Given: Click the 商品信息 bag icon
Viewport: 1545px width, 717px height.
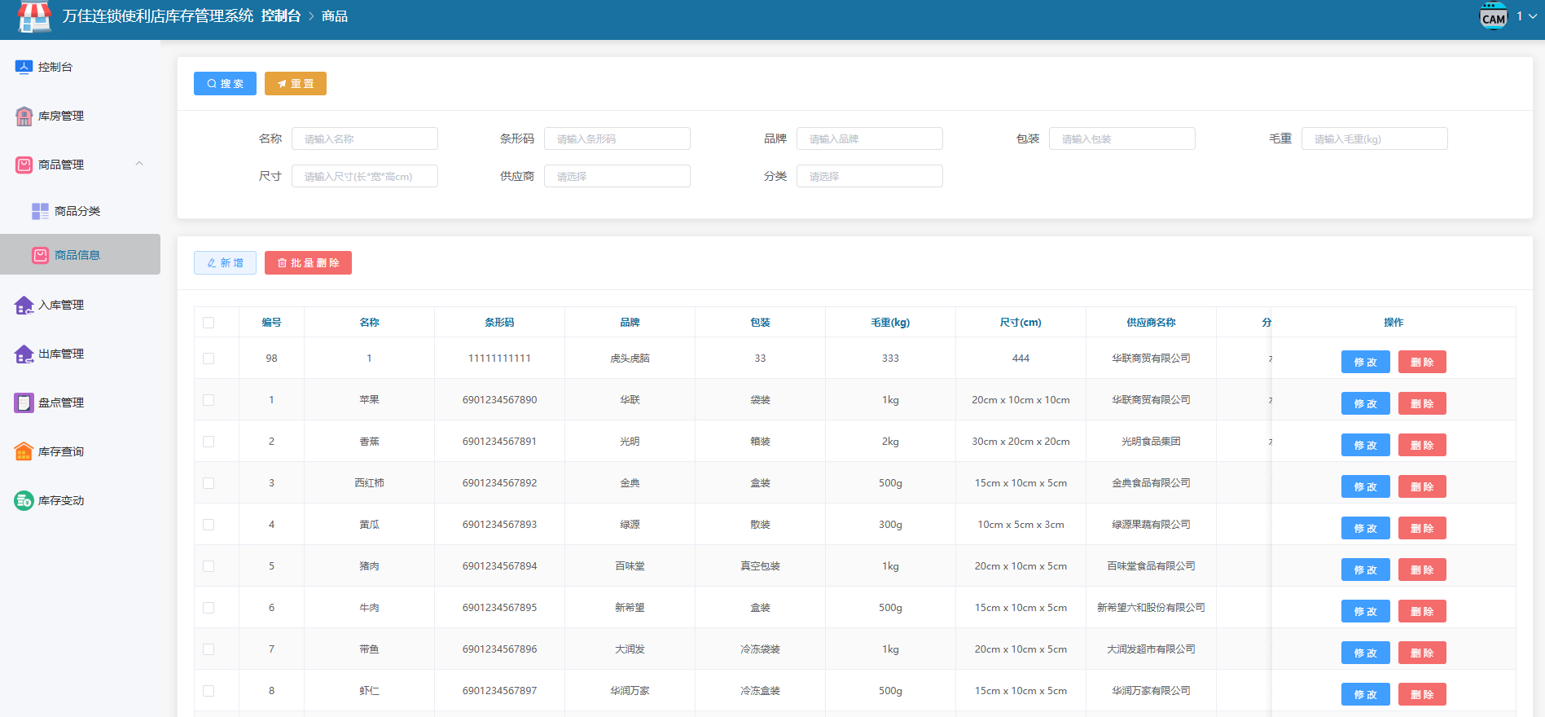Looking at the screenshot, I should (x=40, y=256).
